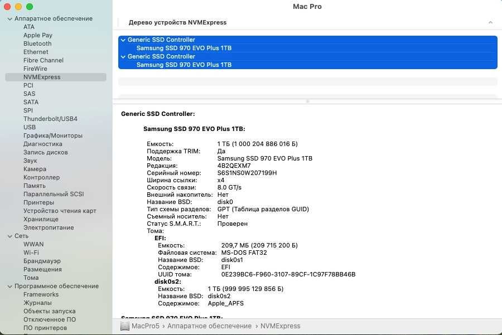Select Объекты запуска item
502x335 pixels.
tap(49, 311)
